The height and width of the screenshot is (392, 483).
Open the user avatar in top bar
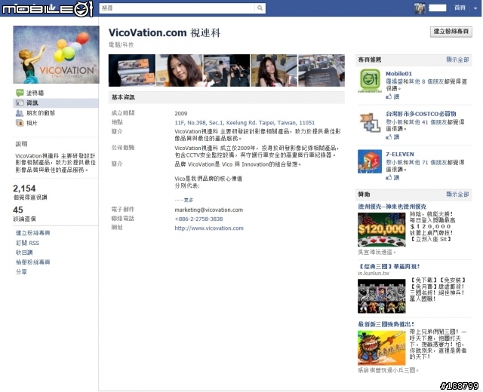pyautogui.click(x=420, y=8)
